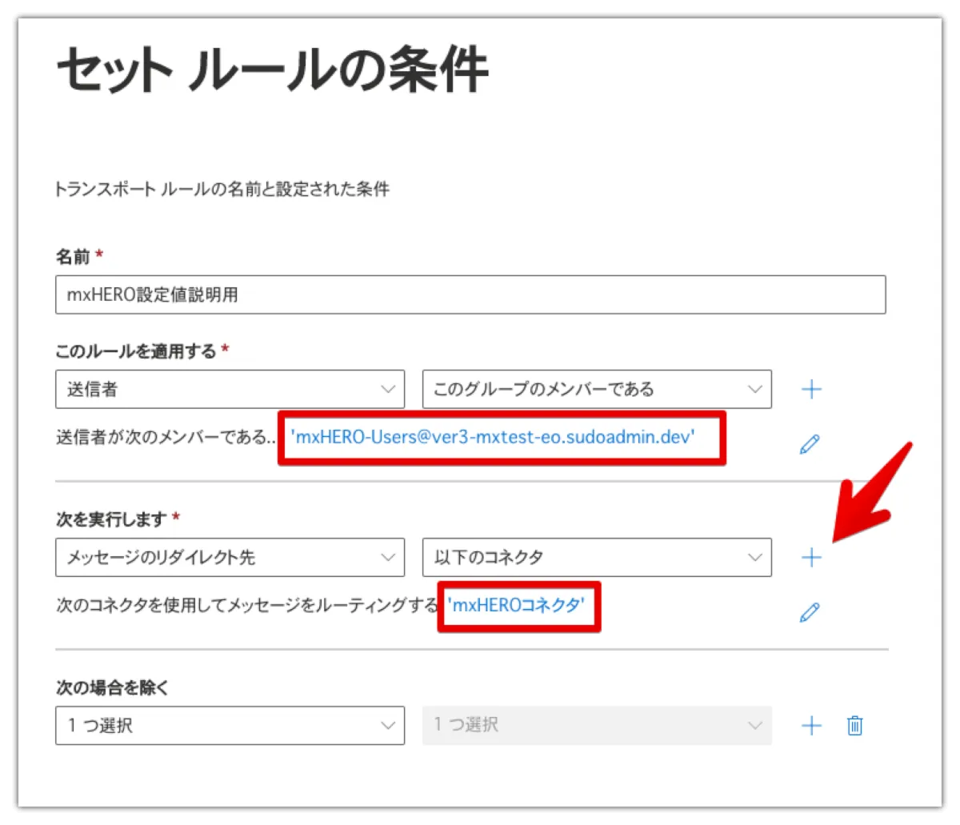Viewport: 960px width, 825px height.
Task: Open the enabled 1 つ選択 exception dropdown
Action: click(230, 726)
